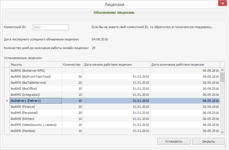The height and width of the screenshot is (150, 229).
Task: Select the iikoRMS (iikoTableService) row
Action: tap(35, 83)
